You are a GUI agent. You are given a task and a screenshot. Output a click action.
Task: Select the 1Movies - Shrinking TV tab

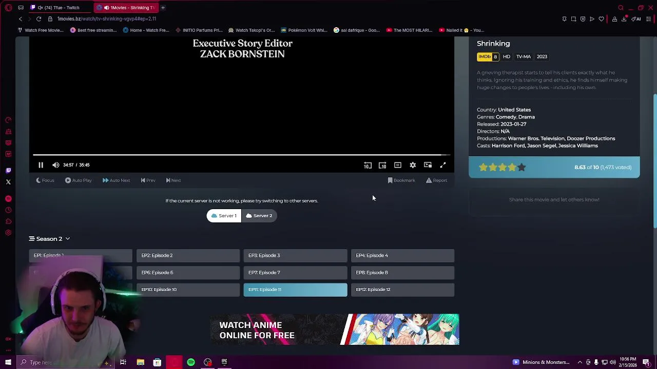pyautogui.click(x=127, y=8)
